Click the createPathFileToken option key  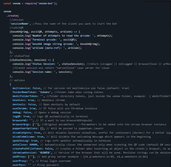click(27, 149)
